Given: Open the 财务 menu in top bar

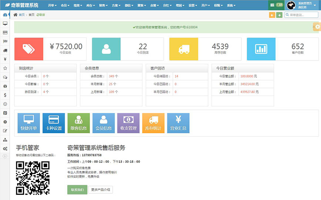Looking at the screenshot, I should click(x=103, y=6).
